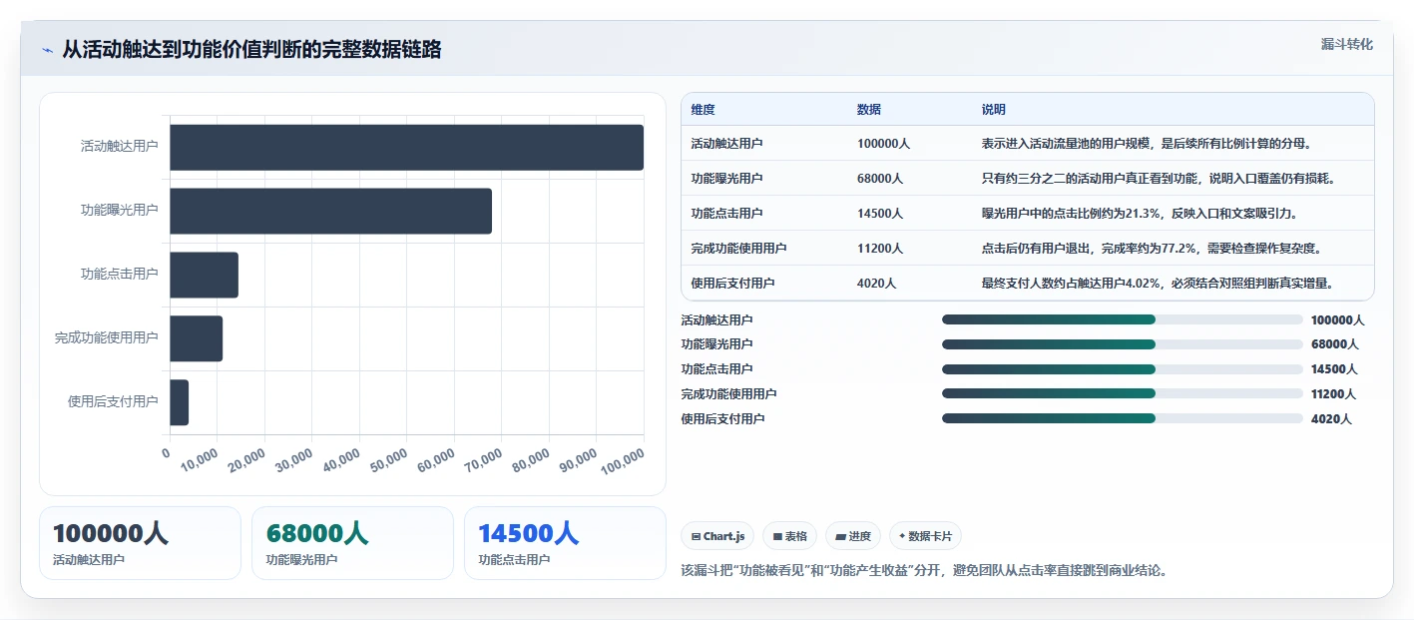The image size is (1414, 620).
Task: Click the 功能点击用户 y-axis label in chart
Action: (120, 275)
